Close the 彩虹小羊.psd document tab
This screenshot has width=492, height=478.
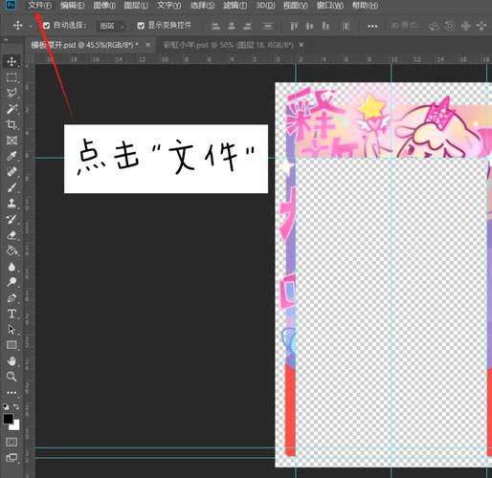pyautogui.click(x=302, y=45)
